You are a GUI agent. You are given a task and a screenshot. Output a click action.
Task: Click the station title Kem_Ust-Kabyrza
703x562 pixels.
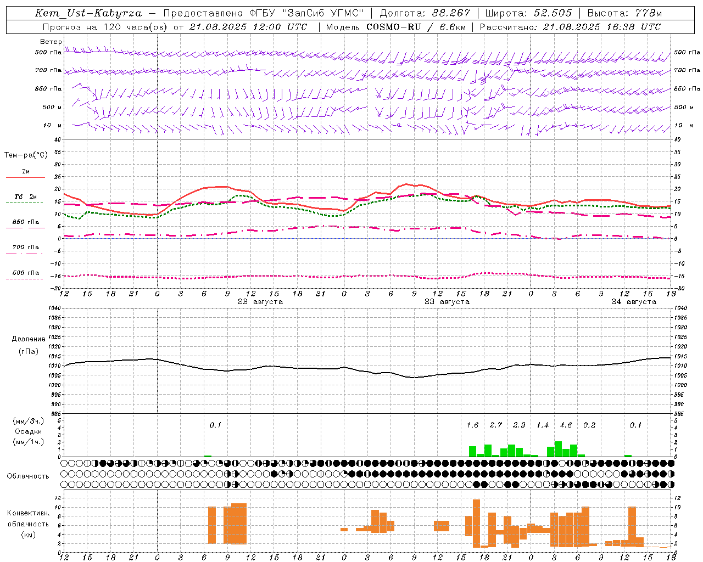tap(88, 13)
